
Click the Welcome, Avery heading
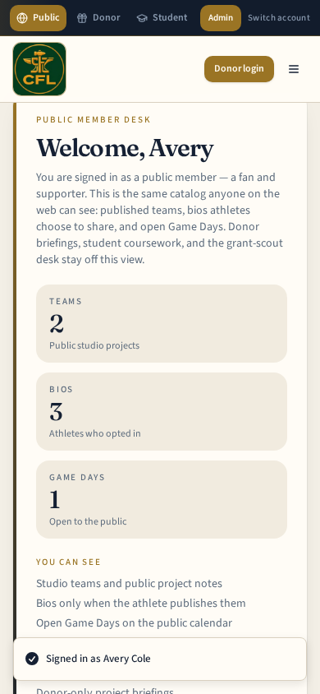coord(125,148)
